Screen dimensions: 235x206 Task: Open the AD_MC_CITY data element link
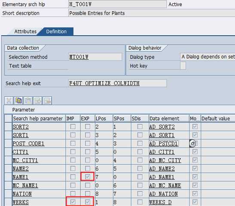coord(165,160)
